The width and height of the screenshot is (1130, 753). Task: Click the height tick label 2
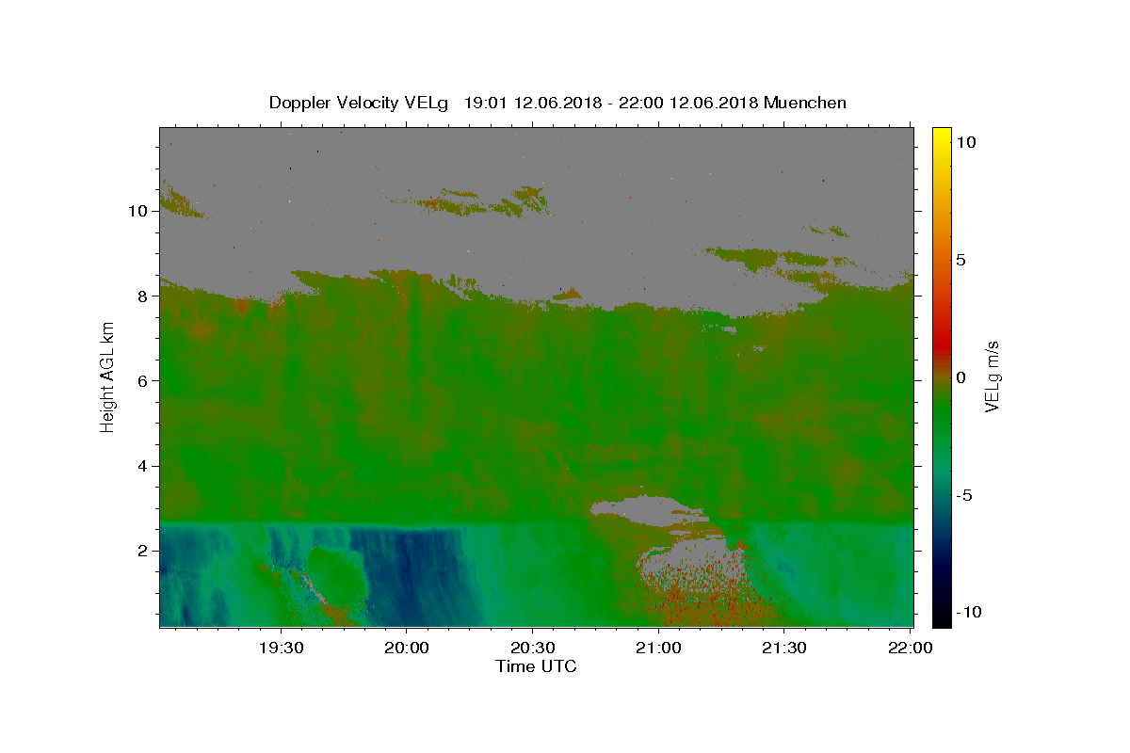coord(143,551)
